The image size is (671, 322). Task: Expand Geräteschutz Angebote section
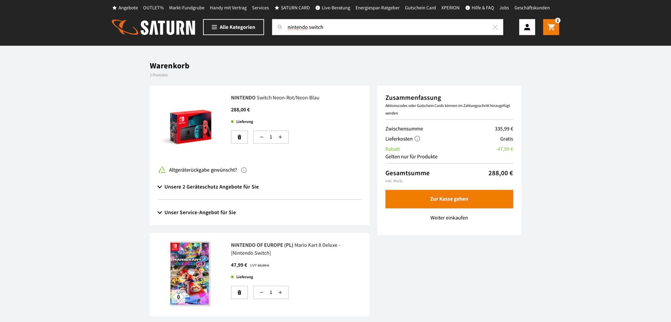coord(208,187)
